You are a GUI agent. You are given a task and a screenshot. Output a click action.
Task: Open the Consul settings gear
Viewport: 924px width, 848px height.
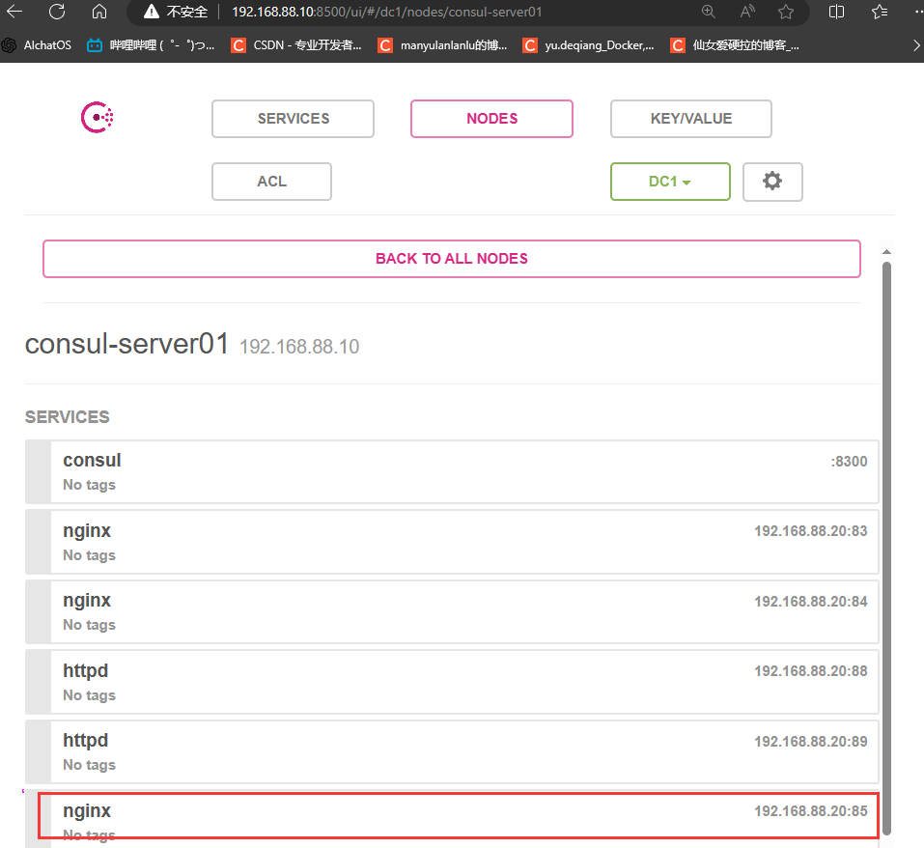(x=772, y=182)
